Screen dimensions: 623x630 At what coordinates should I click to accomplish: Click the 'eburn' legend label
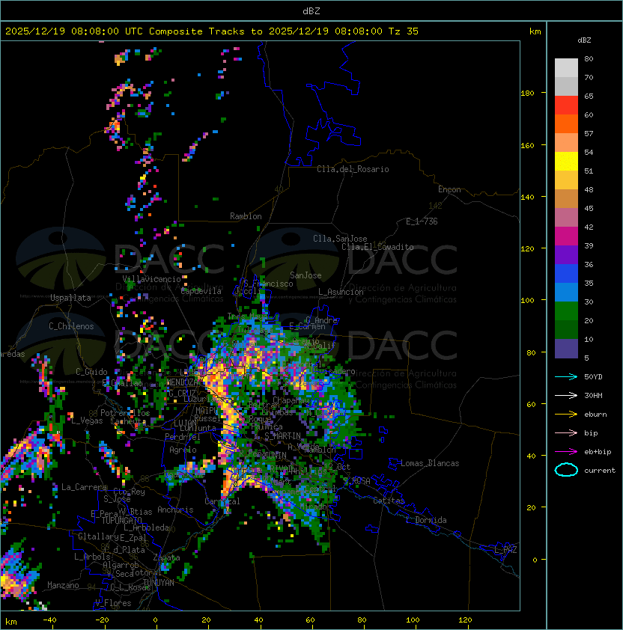pyautogui.click(x=595, y=415)
